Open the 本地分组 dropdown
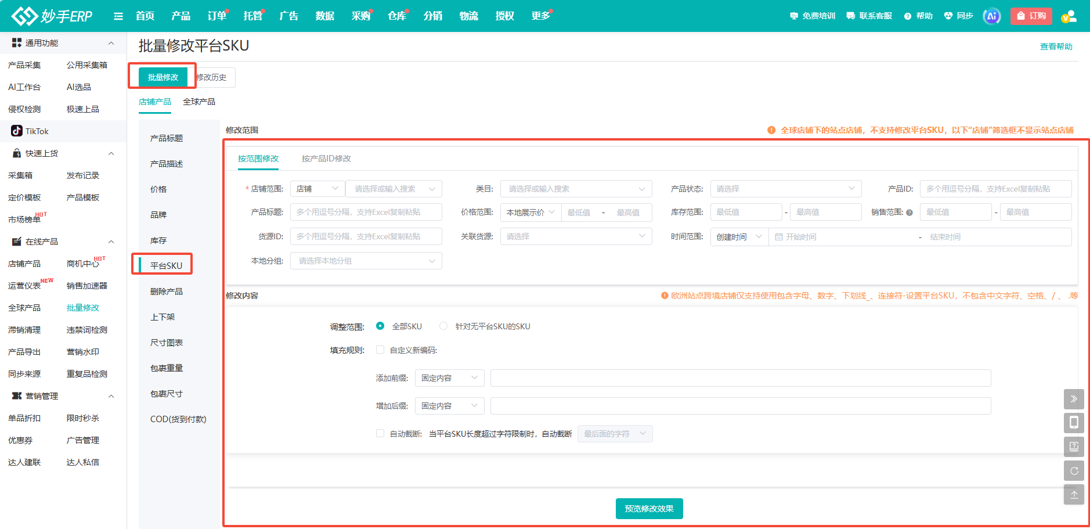Image resolution: width=1090 pixels, height=529 pixels. pos(366,261)
